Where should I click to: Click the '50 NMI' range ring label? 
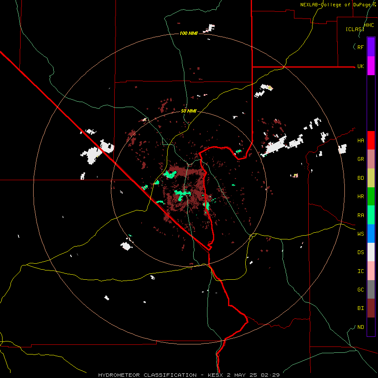(x=189, y=111)
